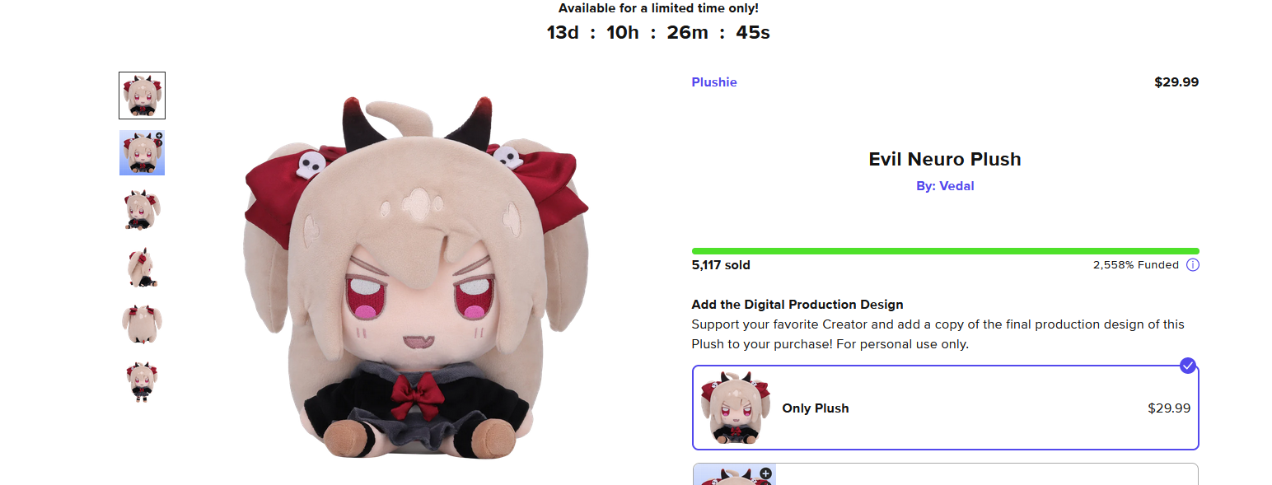View the side-profile plush thumbnail
1272x485 pixels.
(x=142, y=268)
